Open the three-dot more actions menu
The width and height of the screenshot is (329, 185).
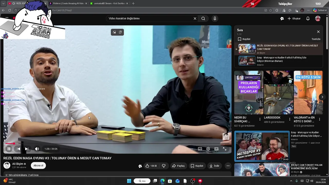coord(228,166)
